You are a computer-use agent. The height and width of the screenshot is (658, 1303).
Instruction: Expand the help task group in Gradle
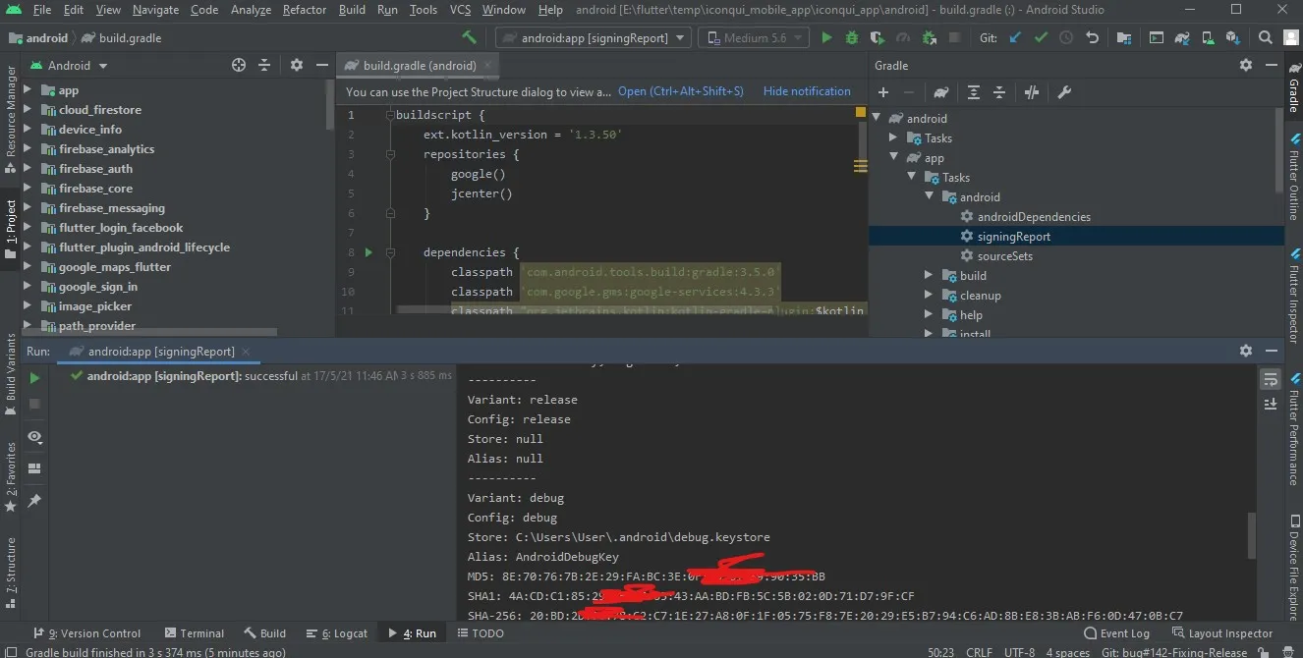tap(929, 315)
